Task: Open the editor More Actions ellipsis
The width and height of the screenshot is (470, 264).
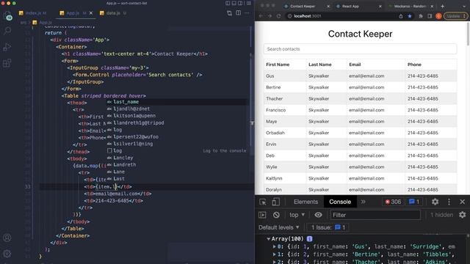Action: click(x=247, y=13)
